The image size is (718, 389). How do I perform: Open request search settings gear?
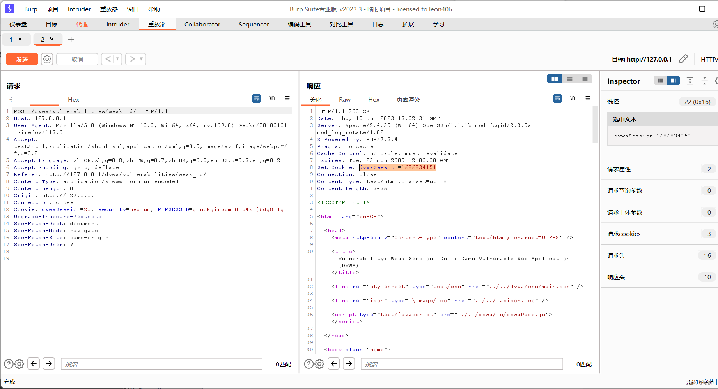tap(20, 364)
